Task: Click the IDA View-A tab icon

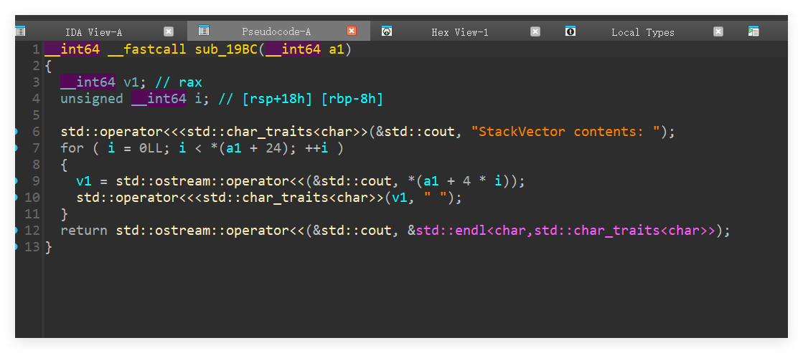Action: pyautogui.click(x=20, y=32)
